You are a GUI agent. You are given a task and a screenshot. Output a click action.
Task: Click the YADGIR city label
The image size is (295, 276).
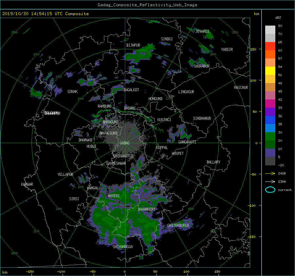click(227, 50)
